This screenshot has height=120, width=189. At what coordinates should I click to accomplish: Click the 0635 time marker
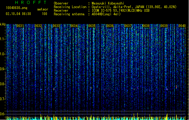pos(92,26)
